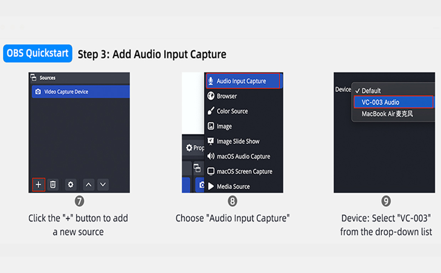Move source down with the down arrow
Image resolution: width=441 pixels, height=273 pixels.
coord(103,185)
